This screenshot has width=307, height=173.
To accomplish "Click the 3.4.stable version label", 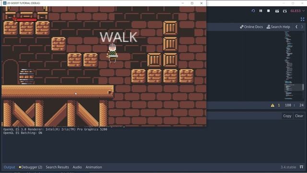I will (x=288, y=167).
